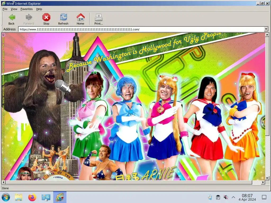Open the clock showing 08:07
271x203 pixels.
point(247,197)
